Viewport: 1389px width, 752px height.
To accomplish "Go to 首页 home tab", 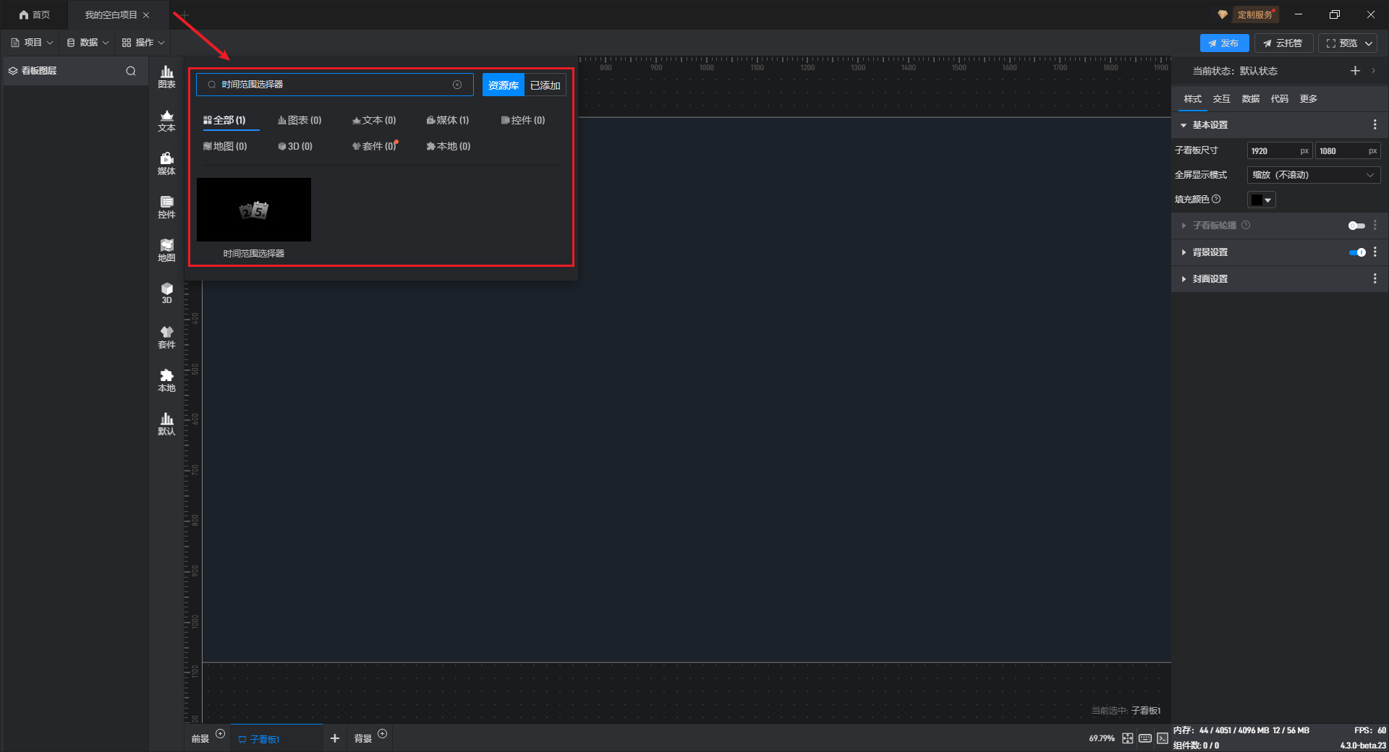I will pyautogui.click(x=35, y=14).
